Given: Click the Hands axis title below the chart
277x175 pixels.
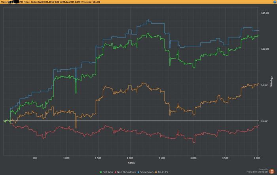Looking at the screenshot, I should coord(131,163).
